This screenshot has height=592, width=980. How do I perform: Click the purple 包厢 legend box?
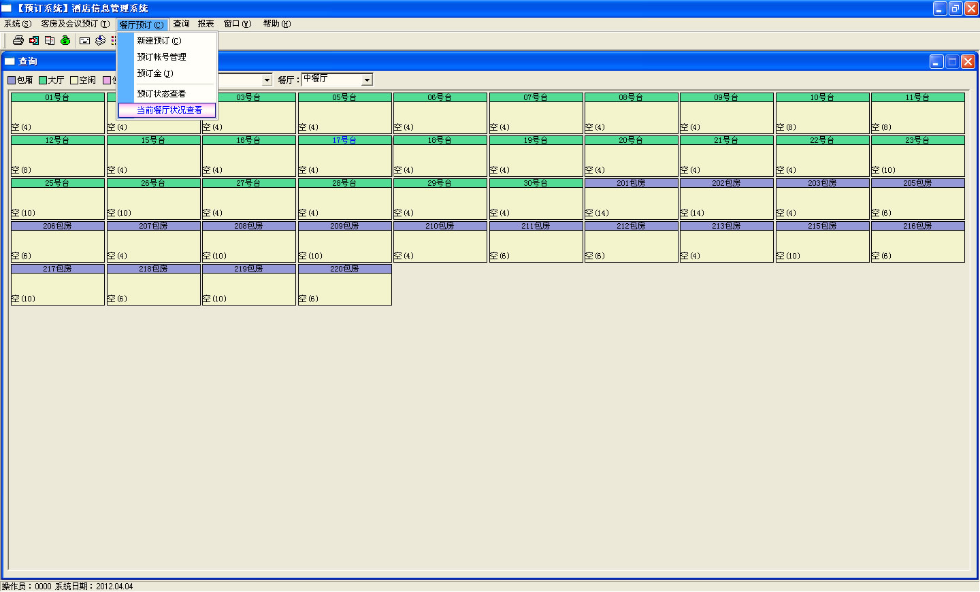[x=12, y=80]
